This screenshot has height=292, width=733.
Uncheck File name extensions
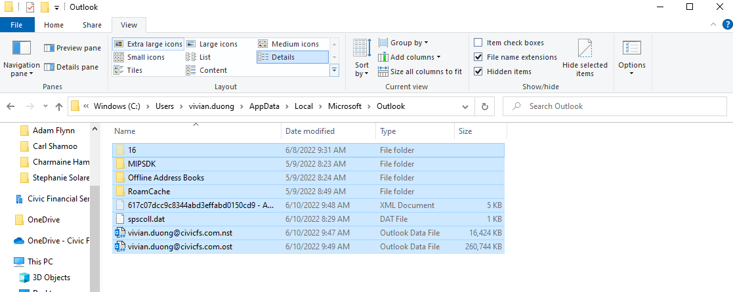478,57
